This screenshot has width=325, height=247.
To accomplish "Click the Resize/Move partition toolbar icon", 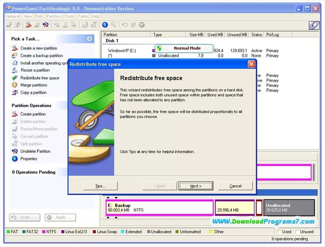I will click(x=9, y=25).
